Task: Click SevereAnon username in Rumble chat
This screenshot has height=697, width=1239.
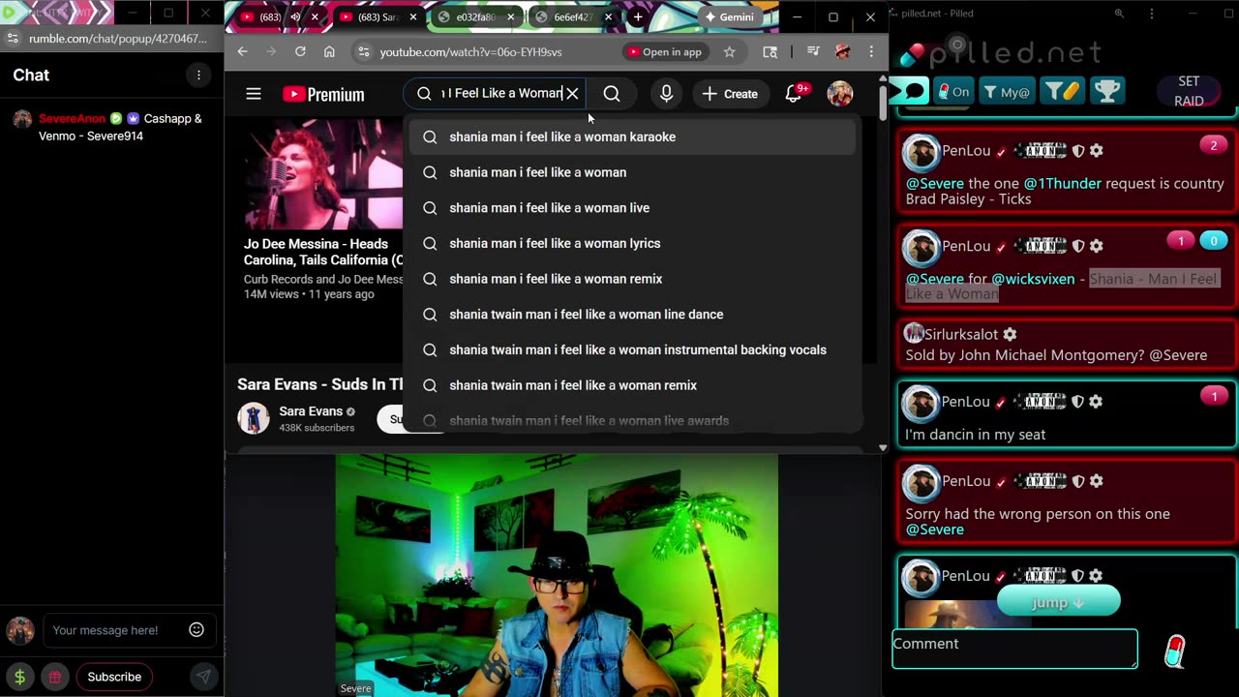Action: click(x=72, y=118)
